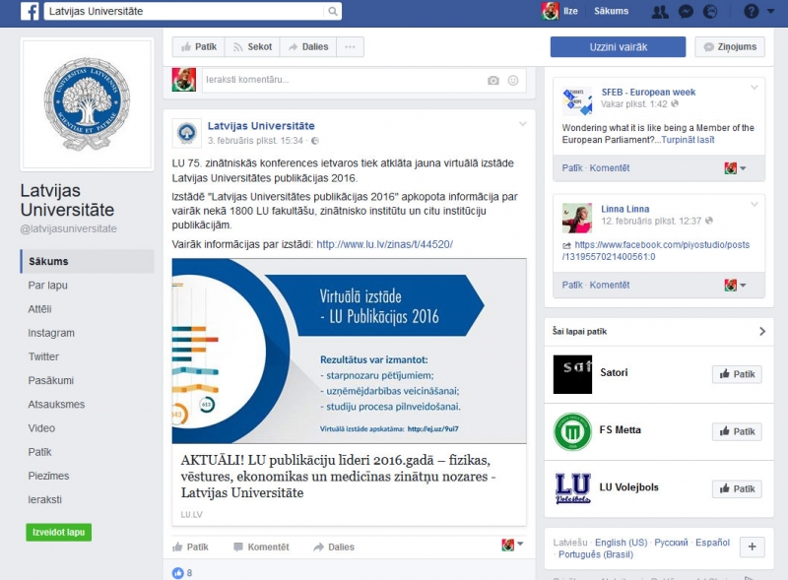Expand post options arrow on LU post
This screenshot has height=580, width=788.
point(523,124)
